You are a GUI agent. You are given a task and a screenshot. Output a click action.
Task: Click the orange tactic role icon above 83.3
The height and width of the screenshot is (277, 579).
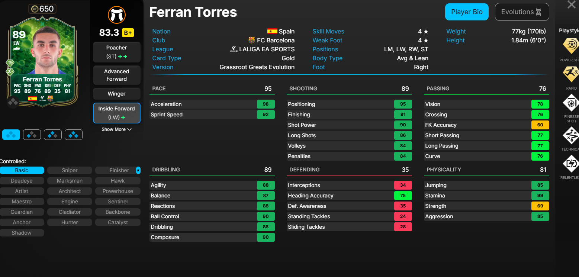coord(117,15)
